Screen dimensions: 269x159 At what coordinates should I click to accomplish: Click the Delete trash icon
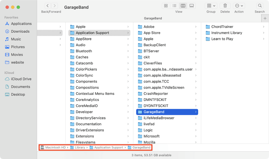tap(225, 6)
